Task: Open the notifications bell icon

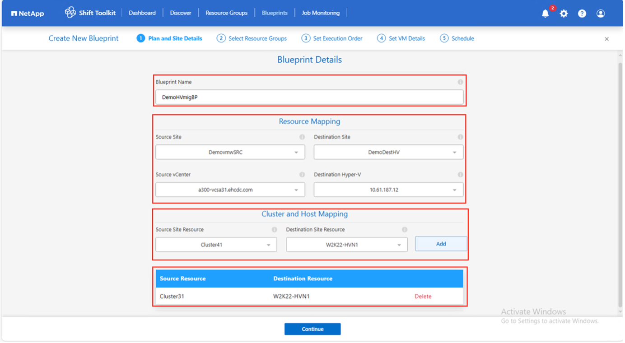Action: (x=545, y=14)
